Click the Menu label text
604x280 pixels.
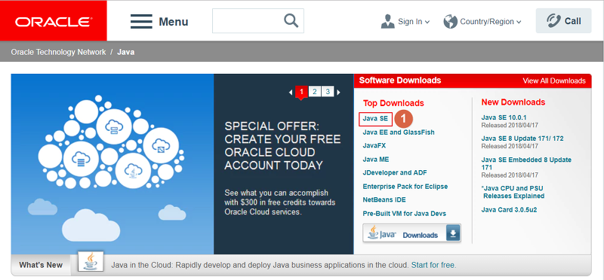click(x=174, y=22)
